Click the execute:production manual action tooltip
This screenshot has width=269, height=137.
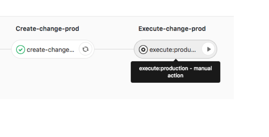pos(175,72)
